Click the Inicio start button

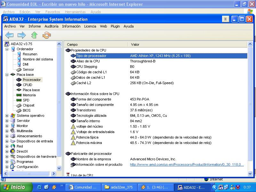[x=16, y=187]
